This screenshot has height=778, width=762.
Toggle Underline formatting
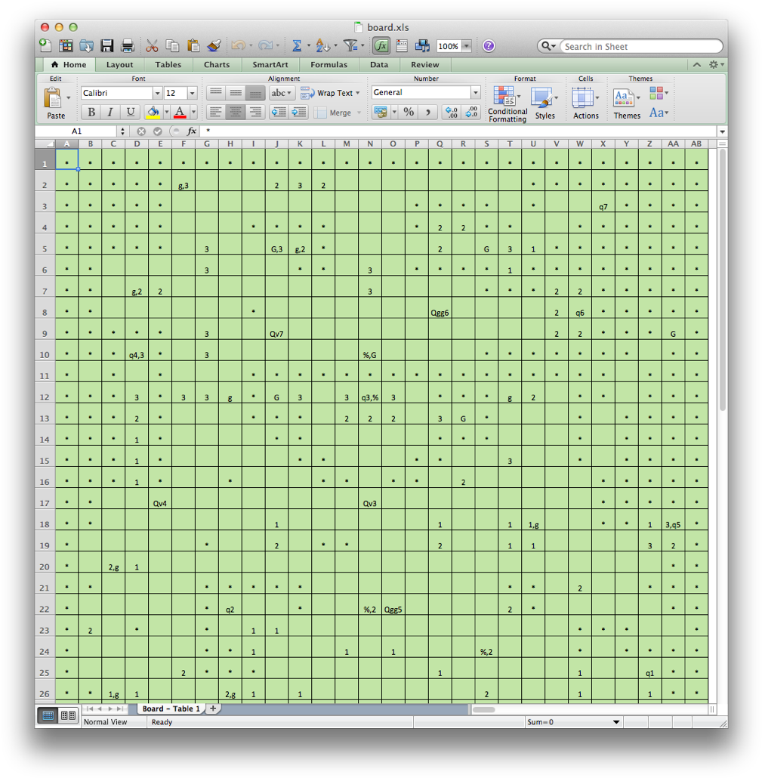pos(131,112)
